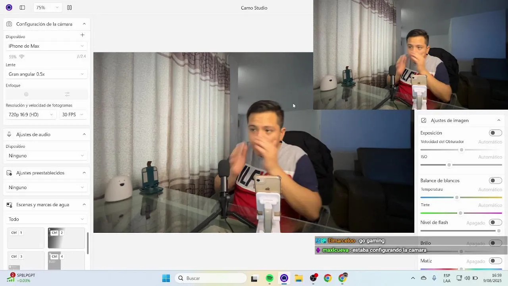This screenshot has height=286, width=508.
Task: Click the ESP LAA keyboard language indicator
Action: click(447, 278)
